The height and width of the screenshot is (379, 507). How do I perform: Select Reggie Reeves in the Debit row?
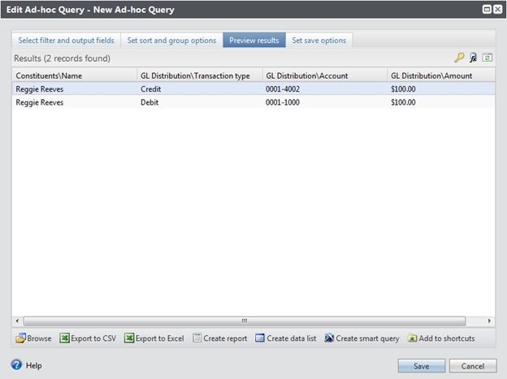tap(40, 102)
